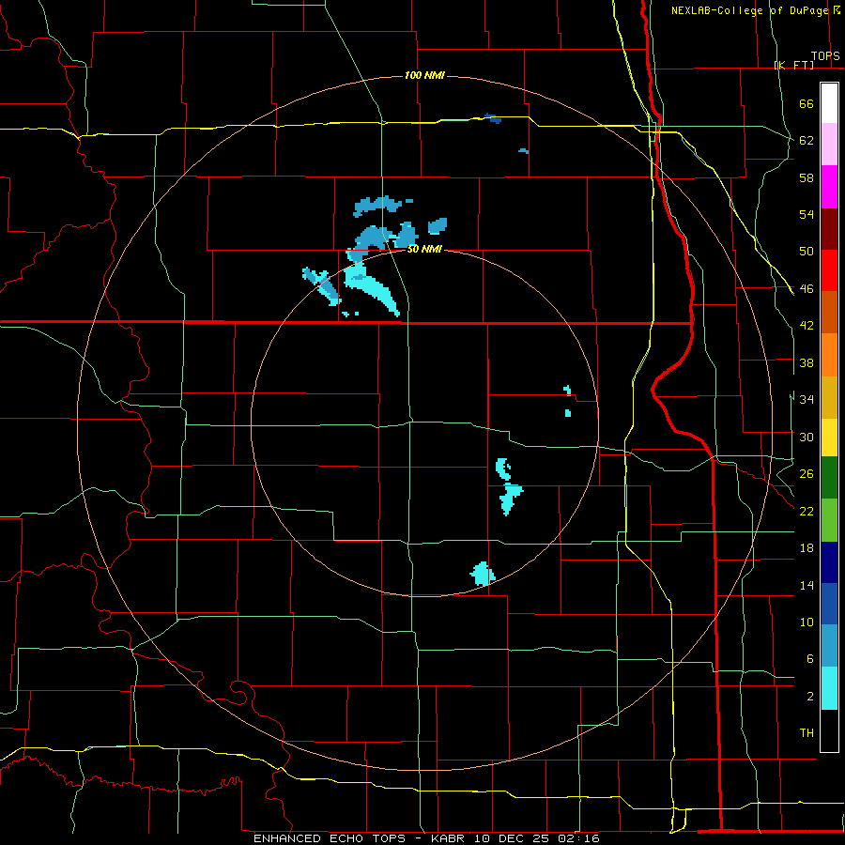The image size is (845, 845).
Task: Click the 66 value on the legend
Action: (807, 103)
